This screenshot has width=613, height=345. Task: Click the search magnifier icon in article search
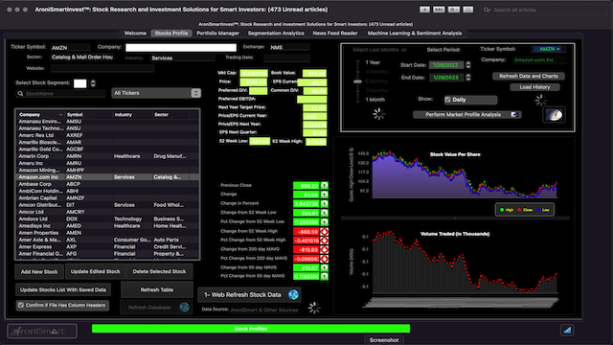488,10
